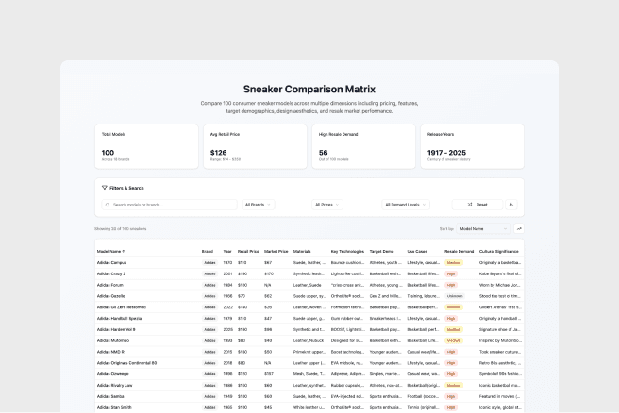Image resolution: width=619 pixels, height=413 pixels.
Task: Click the High demand badge for Adidas Crazy 2
Action: 451,273
